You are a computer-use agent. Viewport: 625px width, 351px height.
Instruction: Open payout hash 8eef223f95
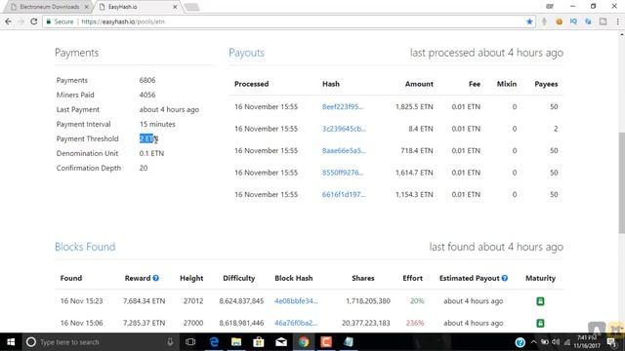click(343, 106)
